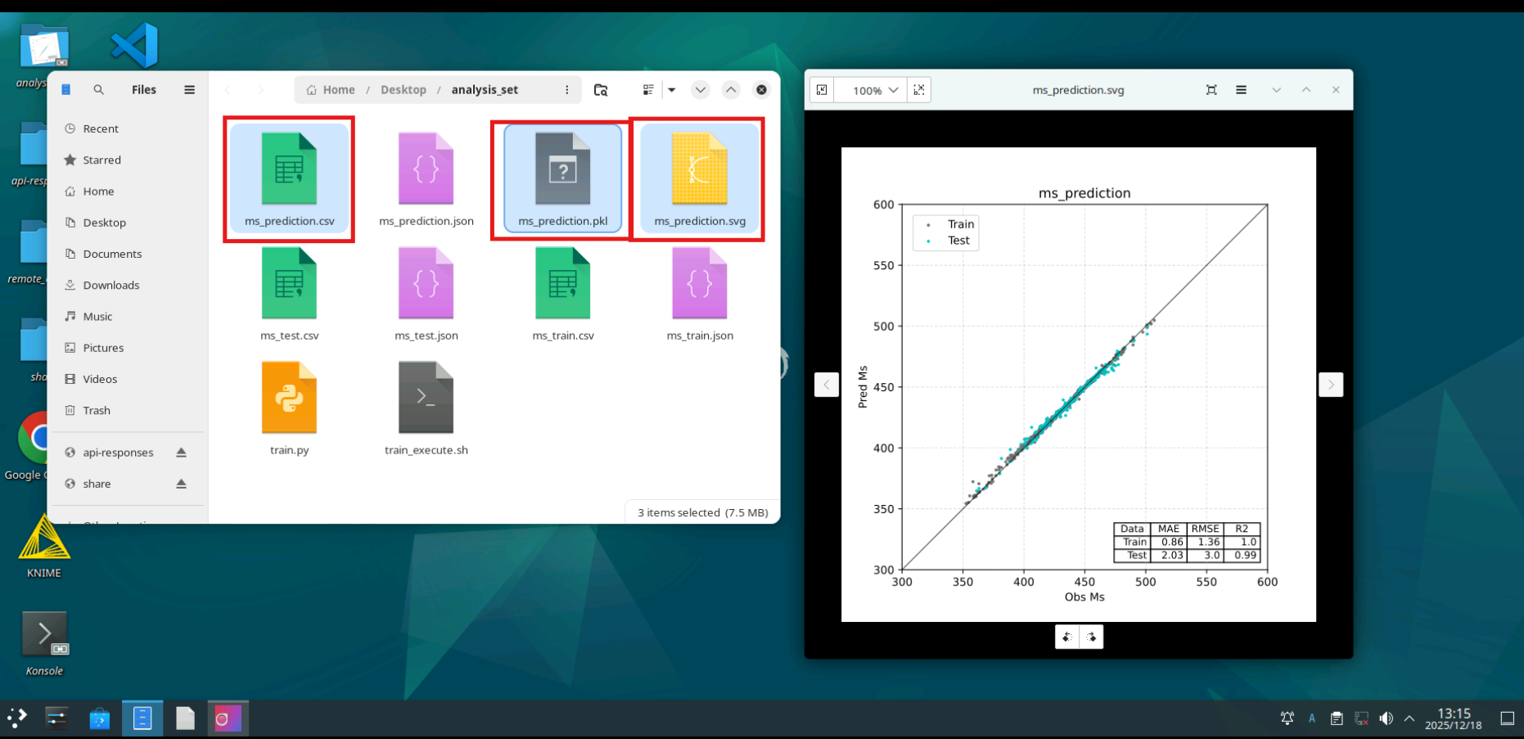
Task: Click the best-fit zoom icon
Action: click(919, 90)
